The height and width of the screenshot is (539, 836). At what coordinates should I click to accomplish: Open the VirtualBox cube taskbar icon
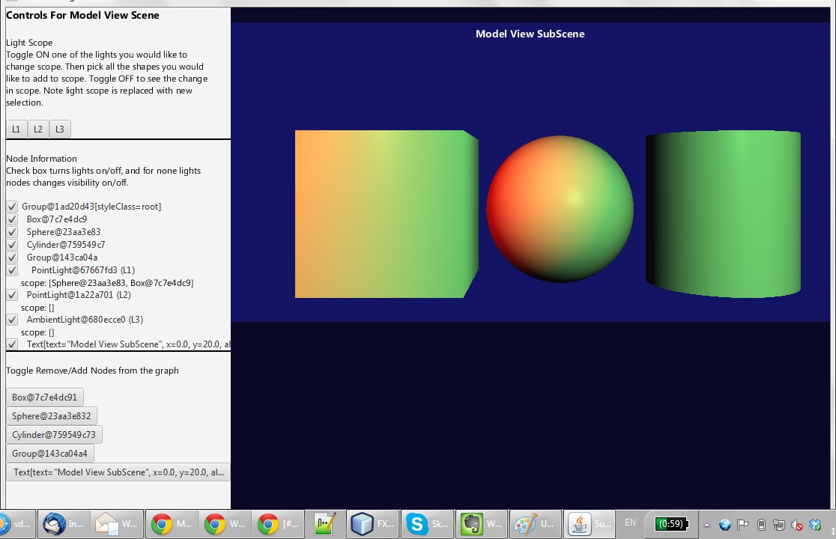(x=374, y=524)
